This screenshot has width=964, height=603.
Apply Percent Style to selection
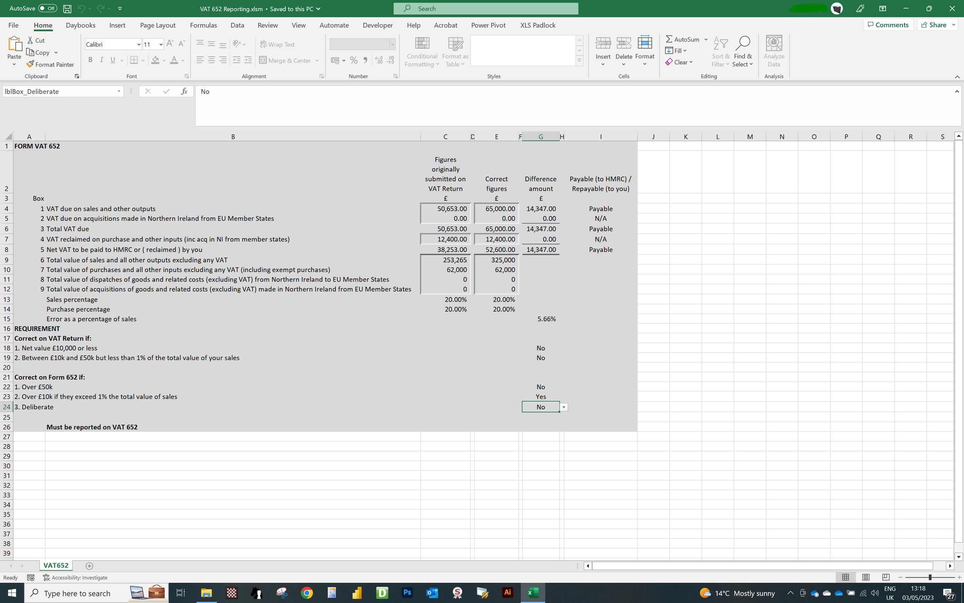pyautogui.click(x=353, y=60)
